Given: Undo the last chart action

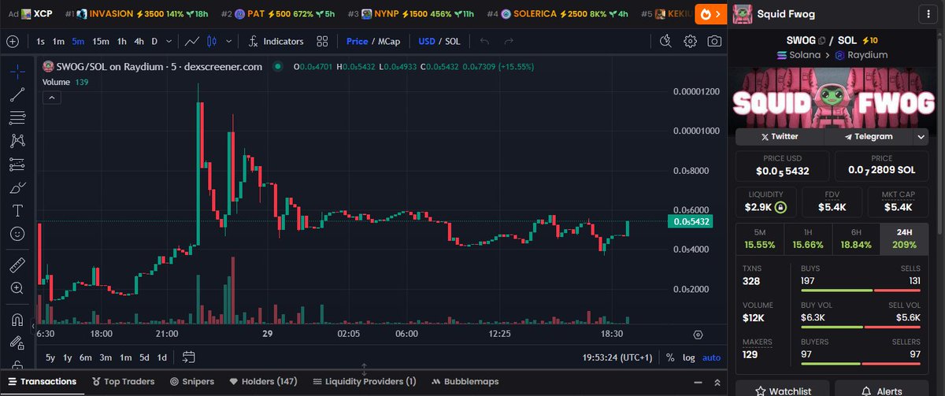Looking at the screenshot, I should pyautogui.click(x=484, y=41).
